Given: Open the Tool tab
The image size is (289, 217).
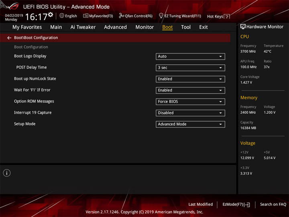Looking at the screenshot, I should [x=186, y=27].
